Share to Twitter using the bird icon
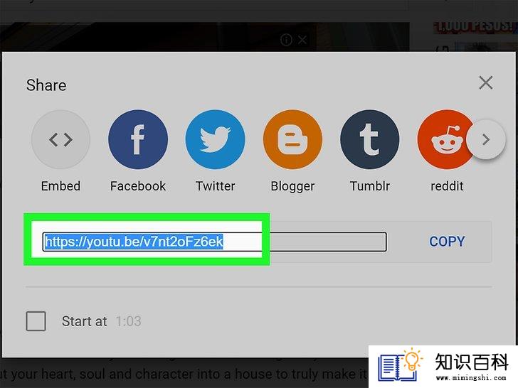 [215, 139]
